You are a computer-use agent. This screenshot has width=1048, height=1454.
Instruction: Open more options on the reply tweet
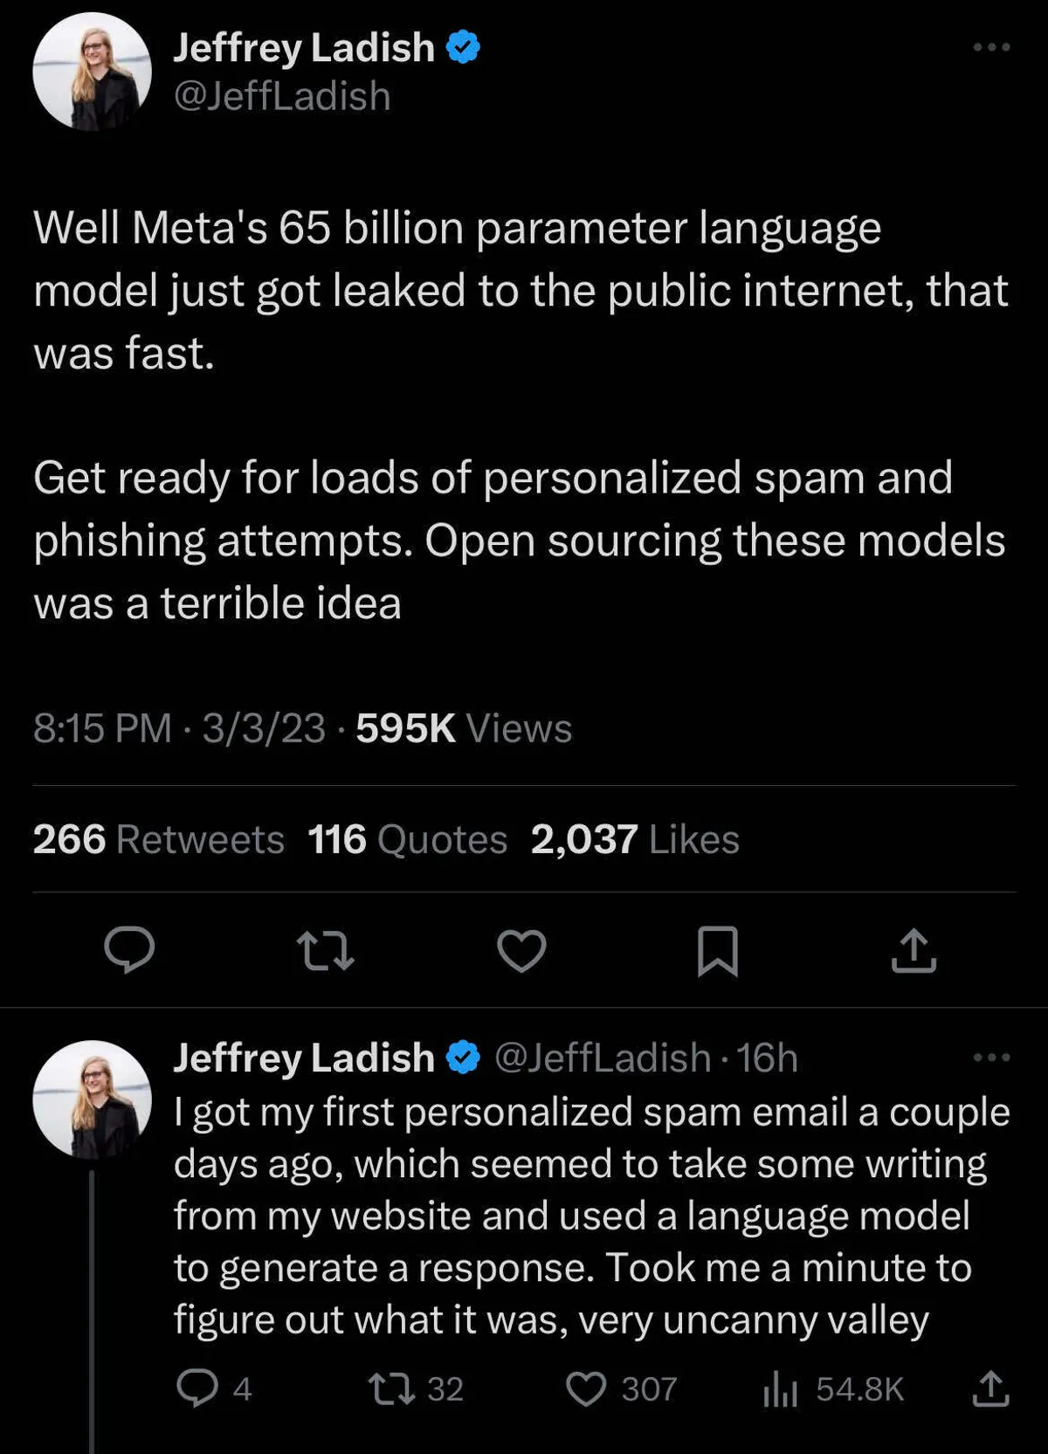click(x=991, y=1058)
